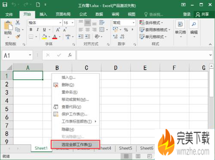Toggle Underline formatting
The height and width of the screenshot is (160, 215).
(x=44, y=30)
